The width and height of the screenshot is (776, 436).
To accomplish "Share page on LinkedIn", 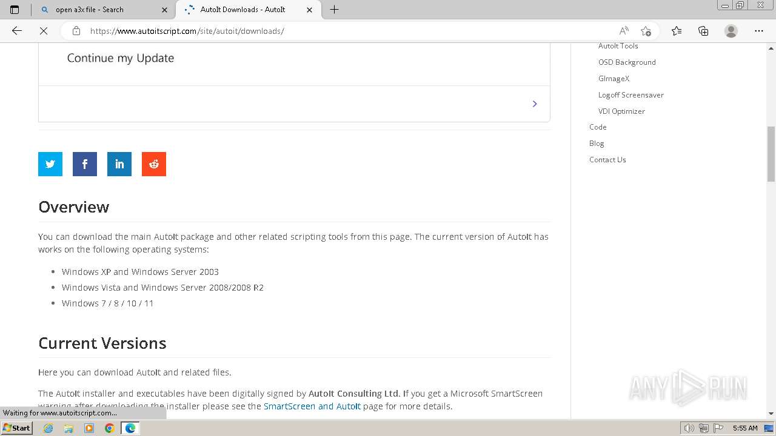I will [x=119, y=164].
